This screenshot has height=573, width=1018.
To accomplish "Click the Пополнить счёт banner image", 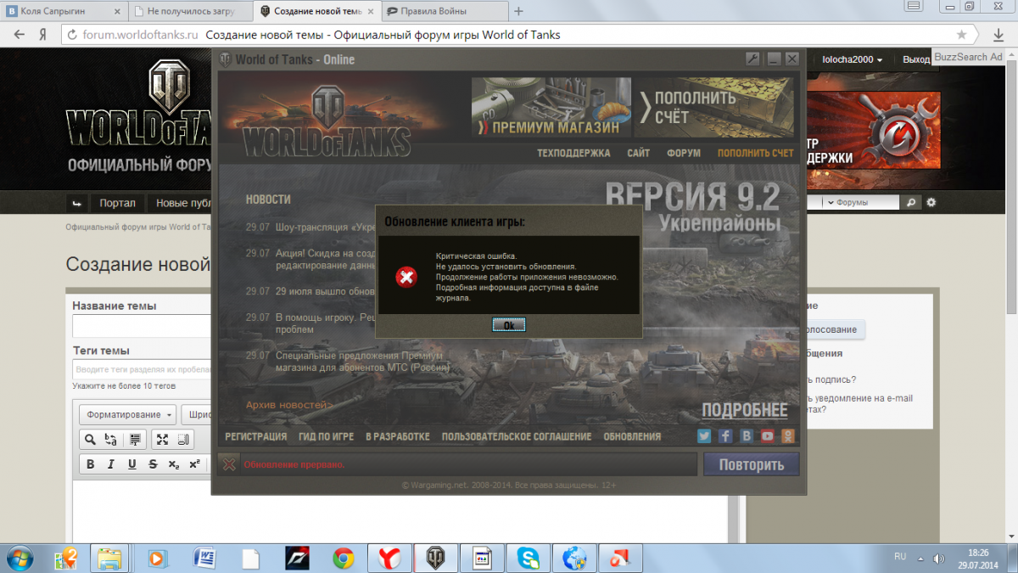I will pos(714,107).
